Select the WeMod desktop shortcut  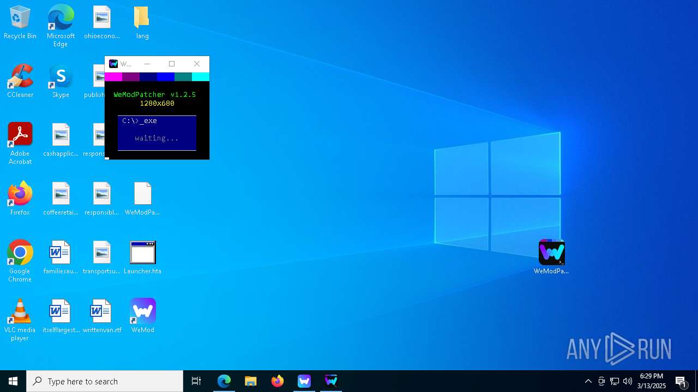click(x=142, y=317)
